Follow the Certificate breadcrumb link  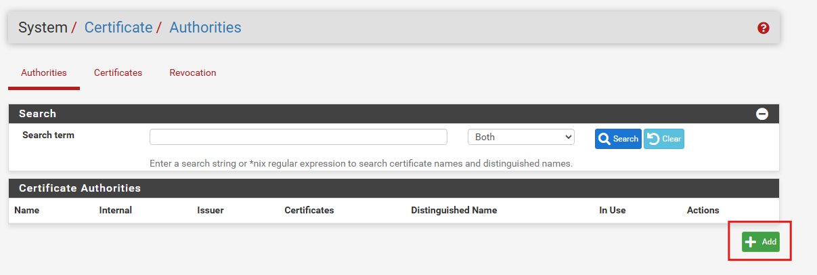coord(118,28)
